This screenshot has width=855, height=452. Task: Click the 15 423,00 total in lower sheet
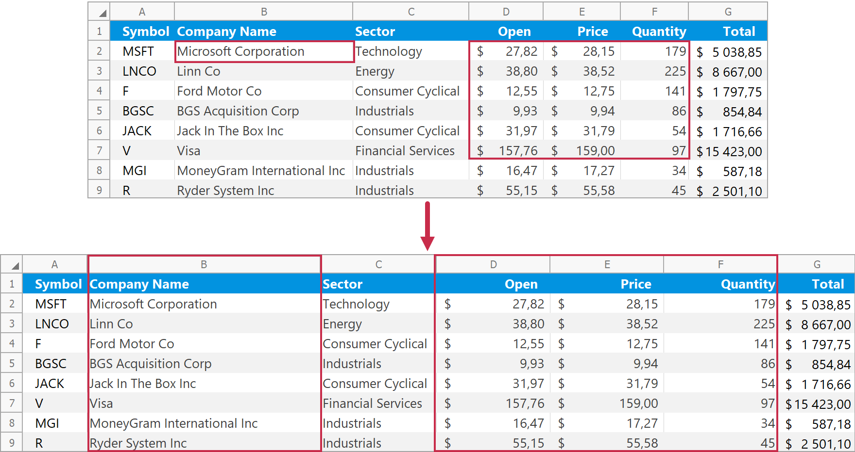(x=817, y=404)
